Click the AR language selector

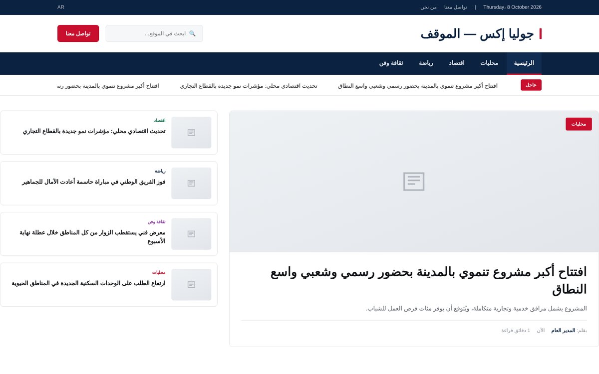coord(61,7)
